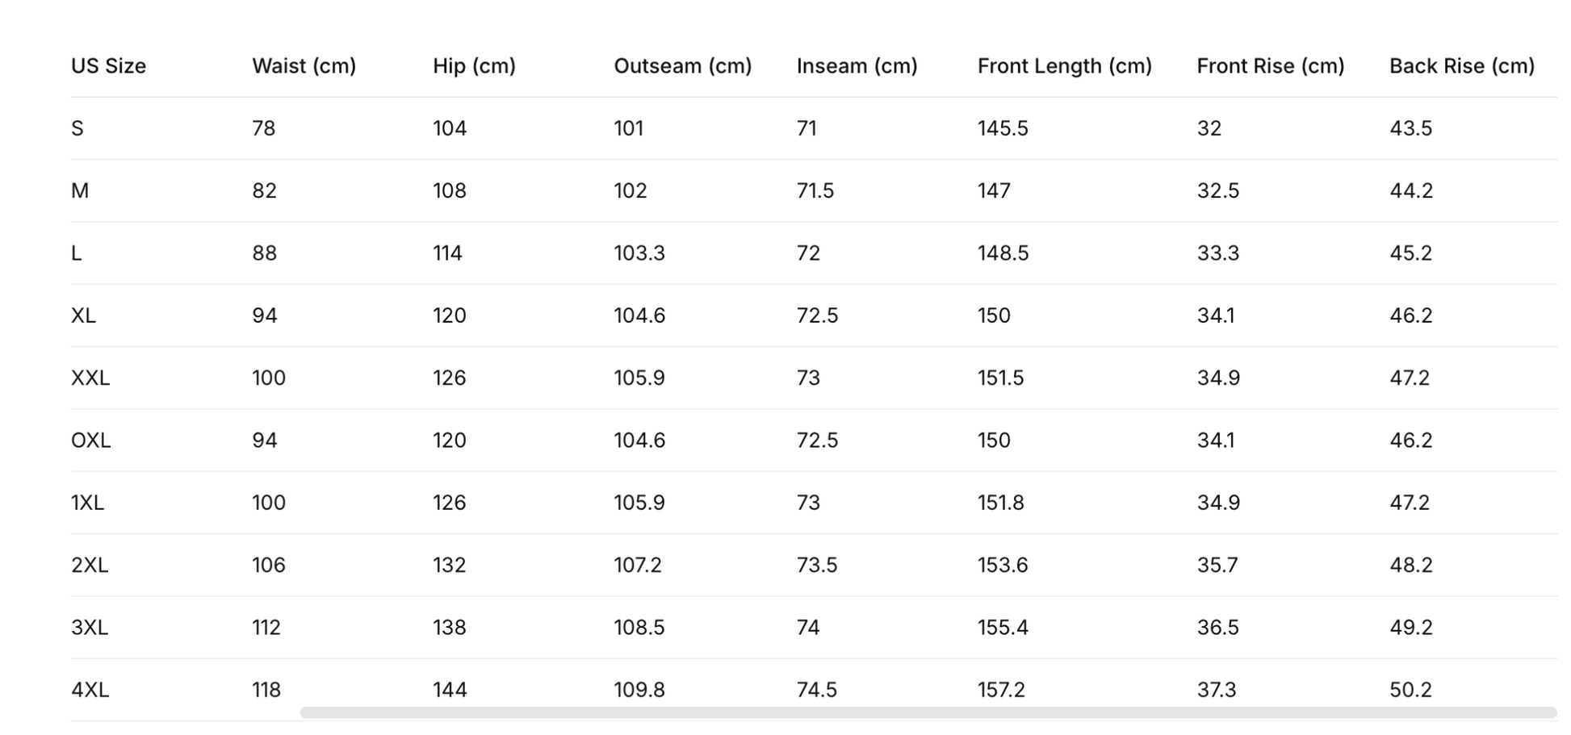The image size is (1571, 735).
Task: Click the 2XL front length 153.6
Action: pos(1003,565)
